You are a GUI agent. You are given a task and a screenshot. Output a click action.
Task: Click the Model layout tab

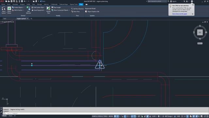click(x=4, y=116)
